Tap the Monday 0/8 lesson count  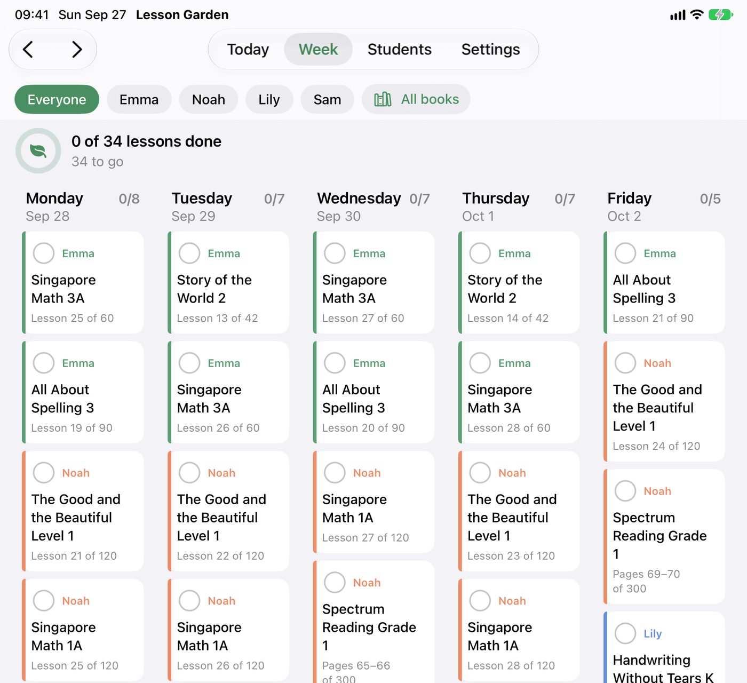point(129,199)
